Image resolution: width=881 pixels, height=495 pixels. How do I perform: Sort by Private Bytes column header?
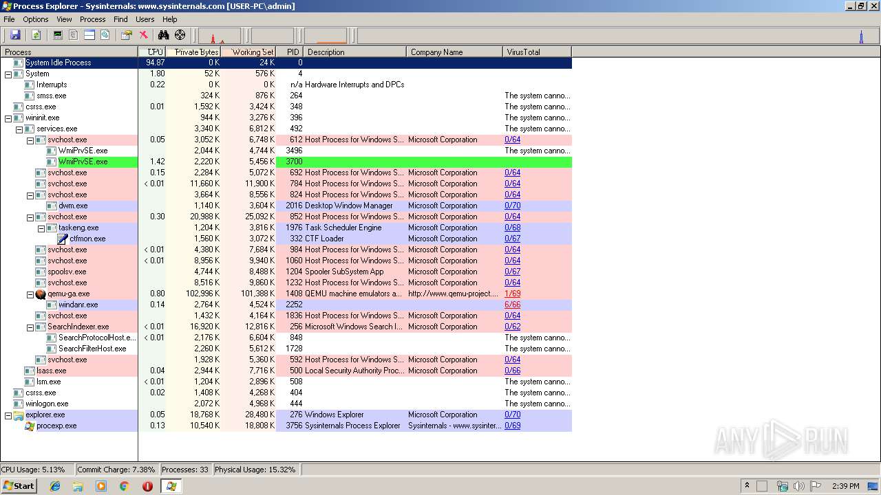point(193,52)
